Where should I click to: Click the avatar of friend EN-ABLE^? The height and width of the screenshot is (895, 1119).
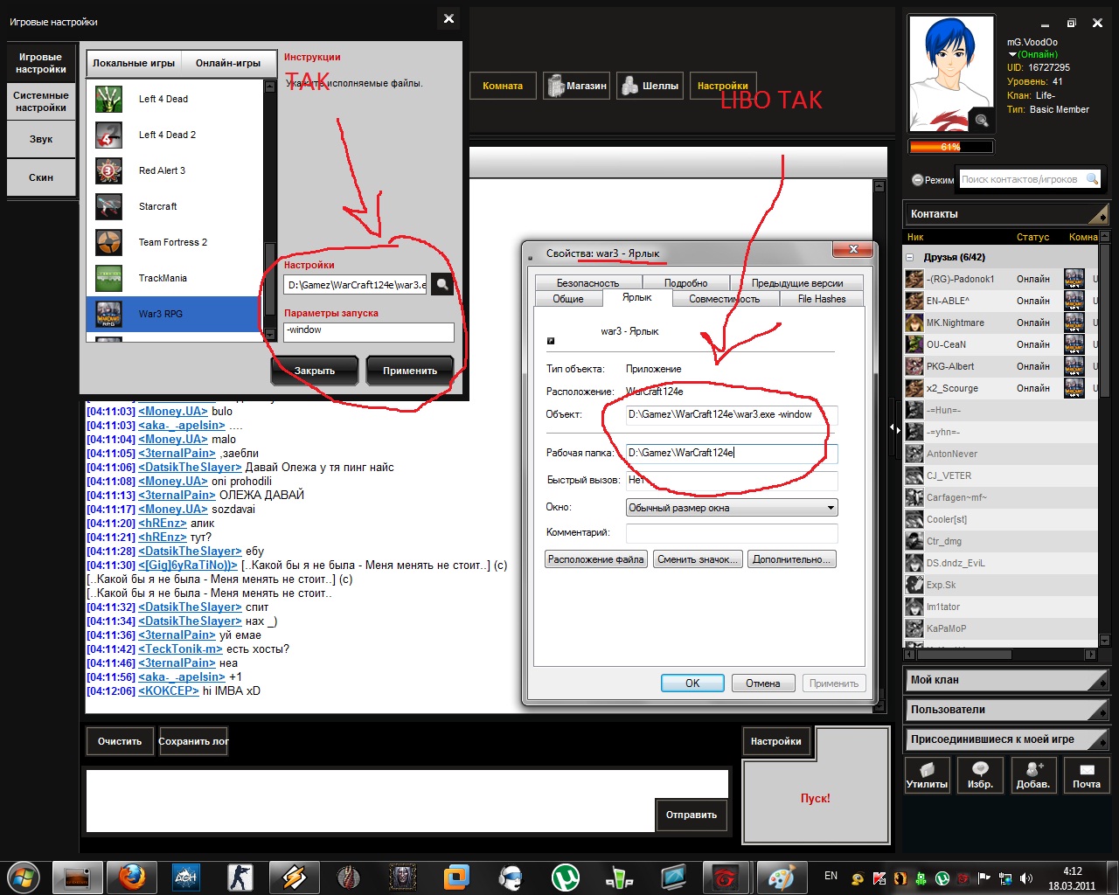click(x=914, y=301)
